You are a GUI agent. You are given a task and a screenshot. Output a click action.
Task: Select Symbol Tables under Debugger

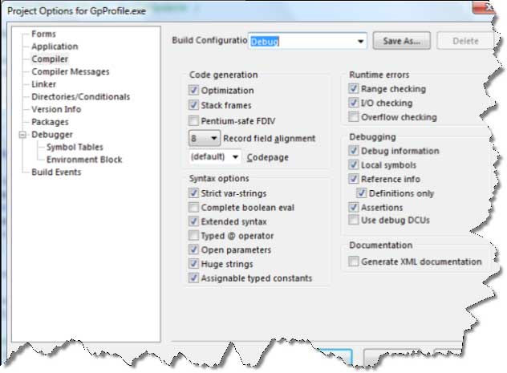click(75, 148)
